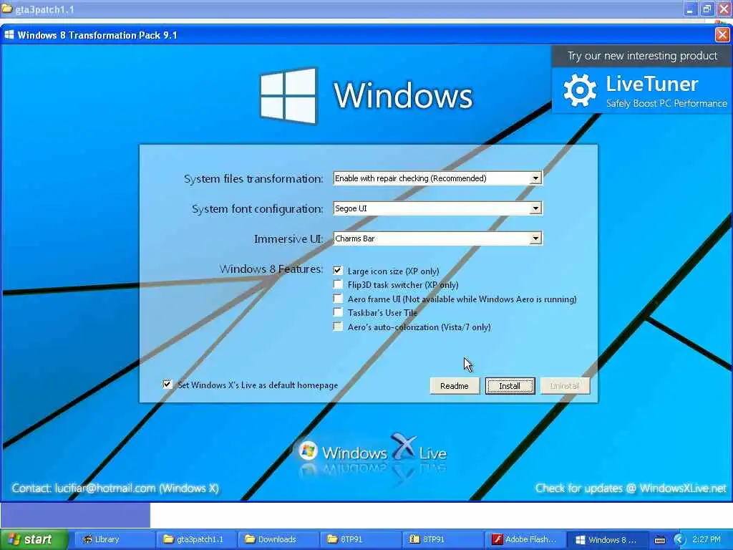Click the Install button

coord(510,386)
